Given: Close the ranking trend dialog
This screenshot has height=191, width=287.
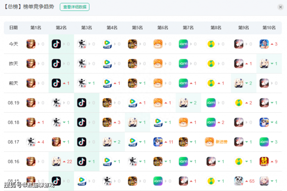Looking at the screenshot, I should pyautogui.click(x=280, y=7).
